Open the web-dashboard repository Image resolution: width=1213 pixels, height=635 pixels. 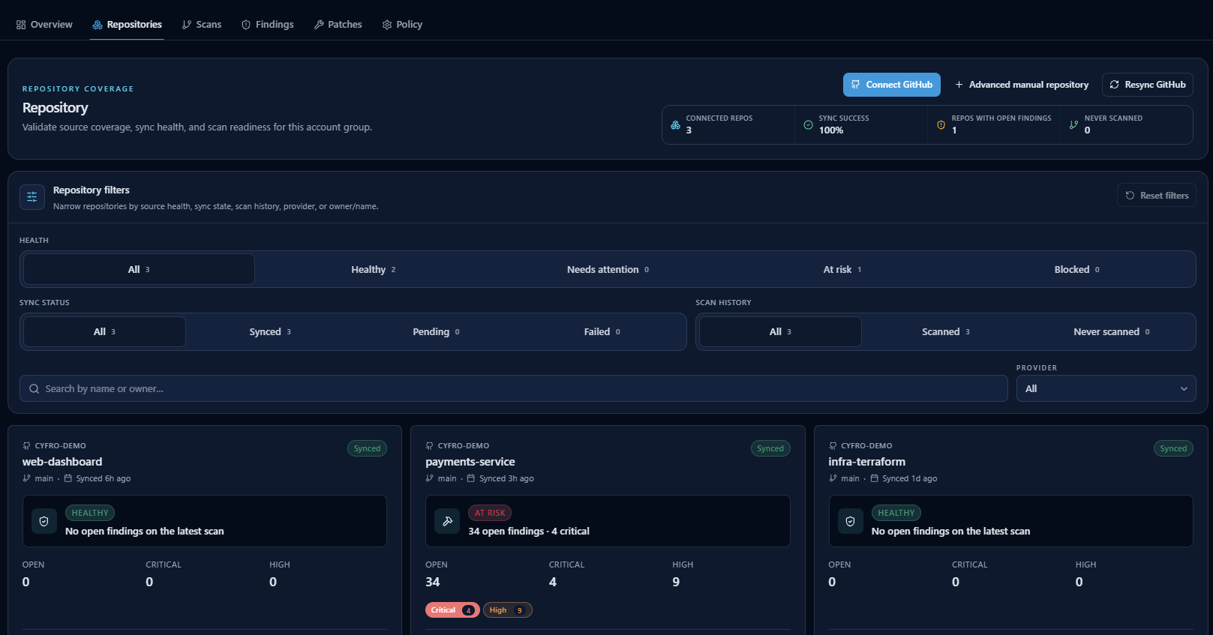(62, 462)
